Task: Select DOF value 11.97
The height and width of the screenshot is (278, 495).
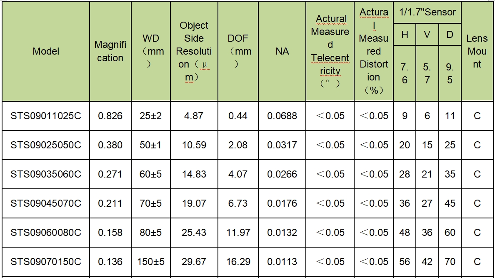Action: click(238, 233)
